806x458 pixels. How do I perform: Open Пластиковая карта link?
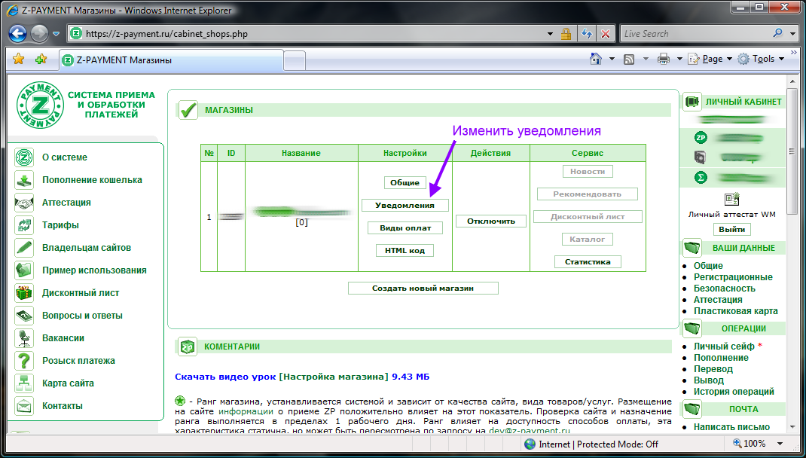click(x=736, y=311)
